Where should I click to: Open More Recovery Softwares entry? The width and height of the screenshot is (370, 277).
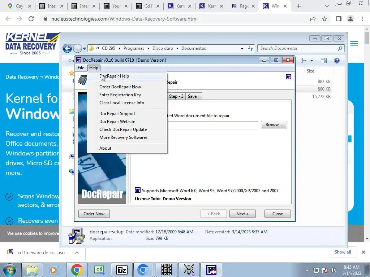(127, 137)
